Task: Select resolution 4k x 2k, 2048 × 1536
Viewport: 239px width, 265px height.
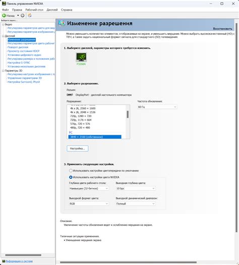Action: [x=83, y=112]
